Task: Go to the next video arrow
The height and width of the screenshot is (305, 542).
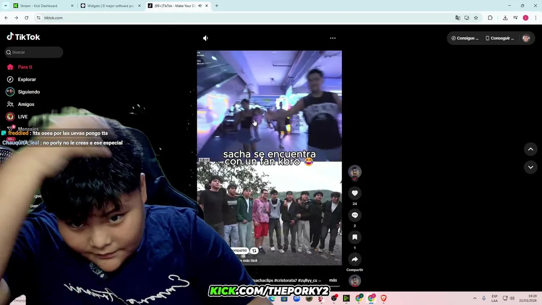Action: [531, 167]
